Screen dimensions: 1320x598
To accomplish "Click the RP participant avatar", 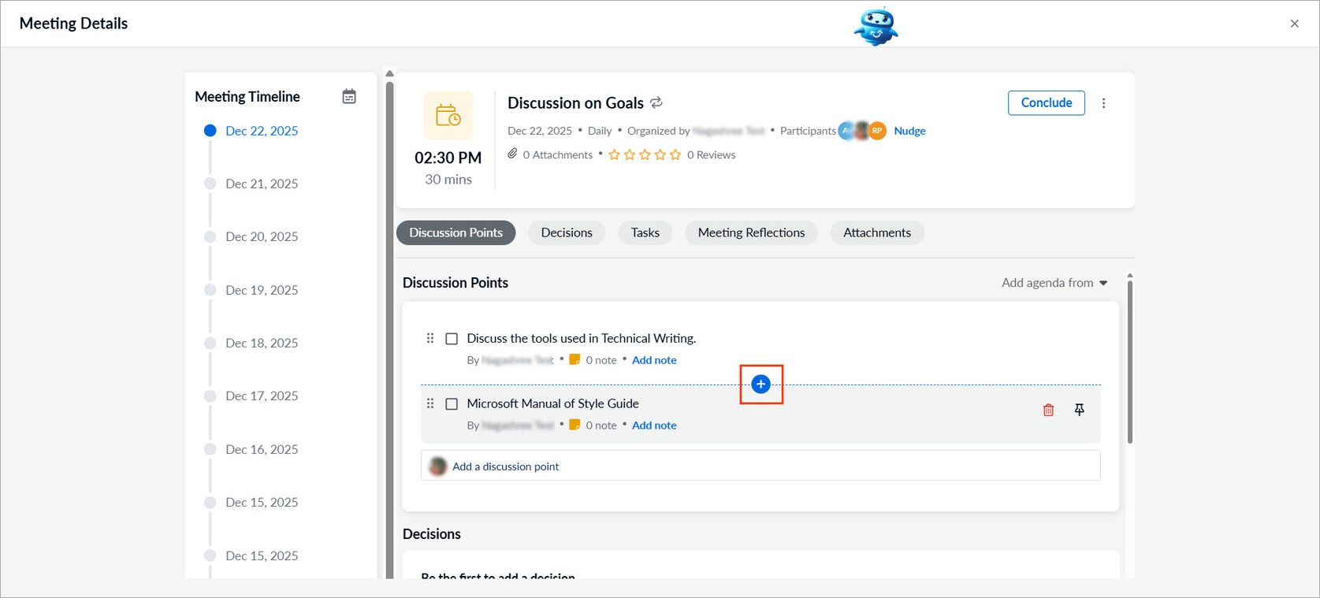I will click(877, 131).
